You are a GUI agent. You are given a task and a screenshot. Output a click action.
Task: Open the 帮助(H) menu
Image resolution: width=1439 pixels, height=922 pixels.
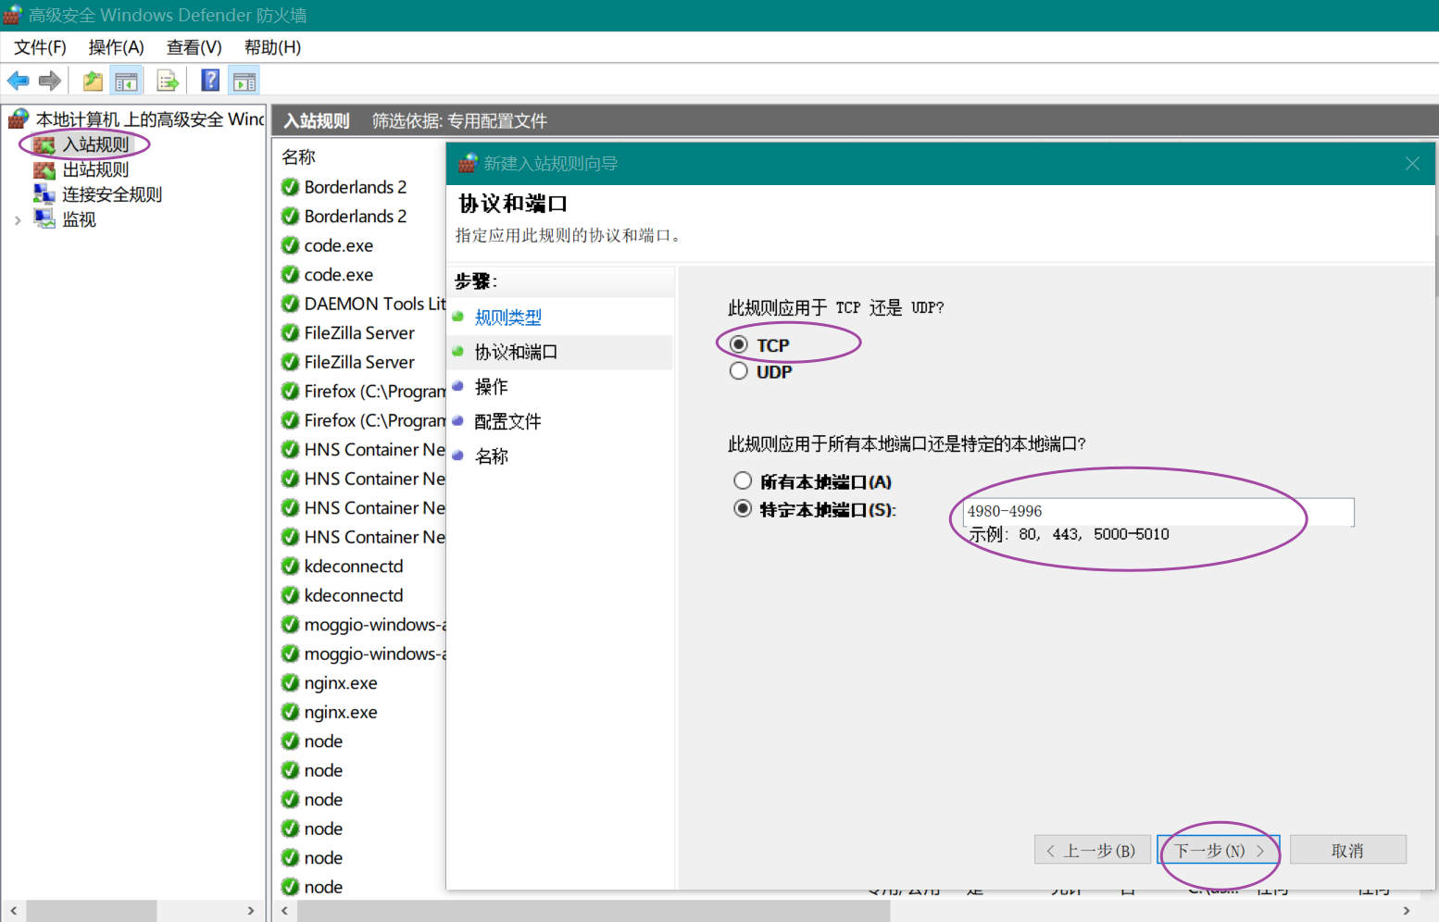272,47
